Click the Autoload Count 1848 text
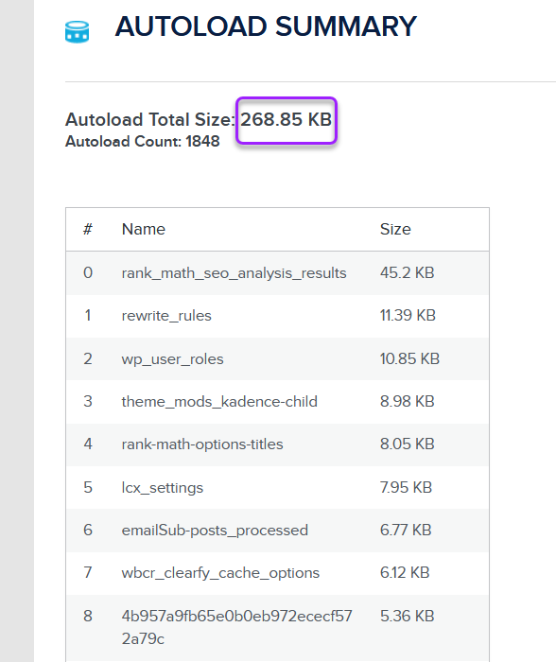Screen dimensions: 556x662 (142, 142)
